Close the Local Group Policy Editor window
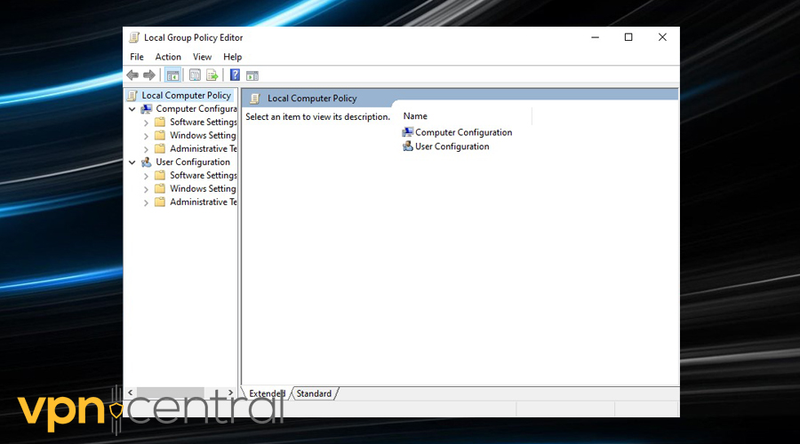The image size is (800, 444). tap(662, 37)
